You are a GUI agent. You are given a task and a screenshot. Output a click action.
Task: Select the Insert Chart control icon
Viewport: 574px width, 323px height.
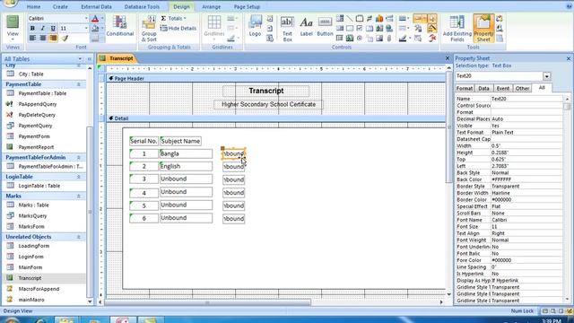pyautogui.click(x=379, y=18)
